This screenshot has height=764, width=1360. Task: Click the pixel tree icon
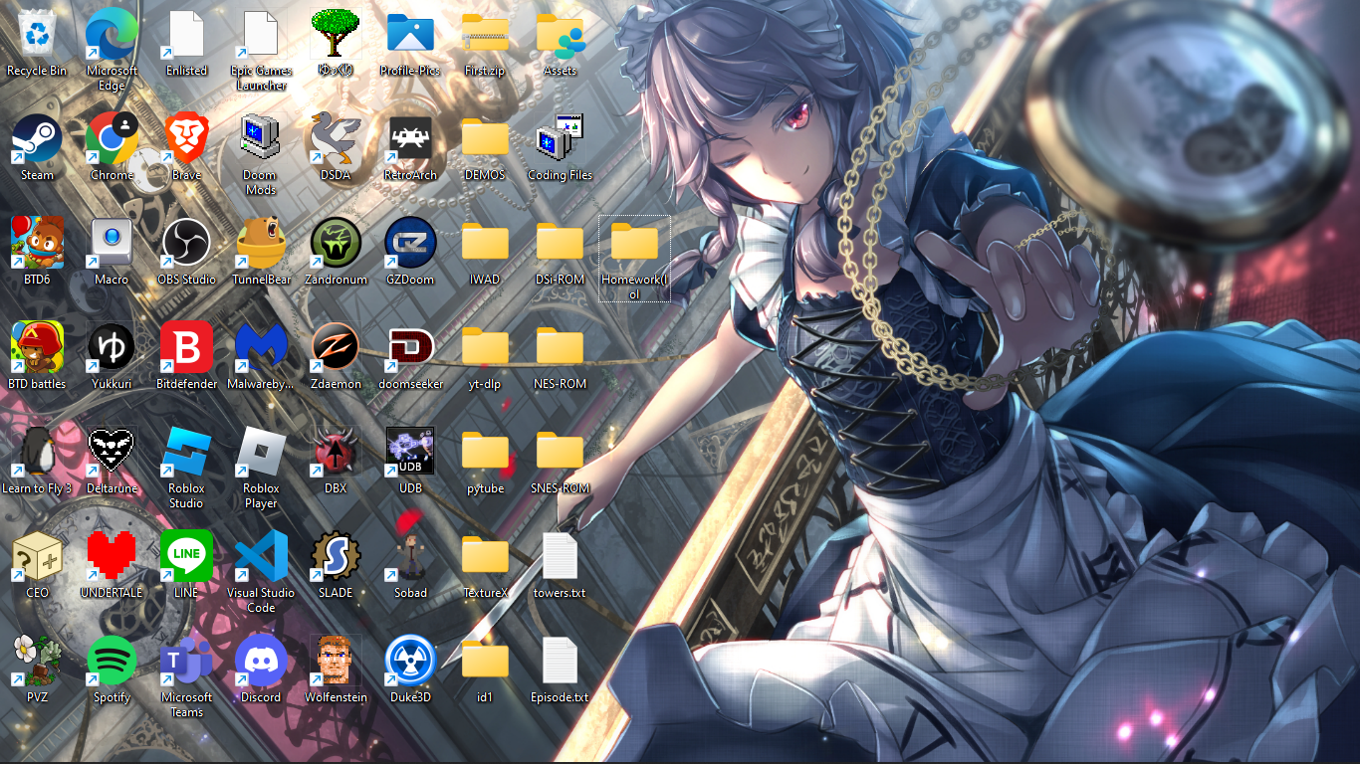click(336, 35)
